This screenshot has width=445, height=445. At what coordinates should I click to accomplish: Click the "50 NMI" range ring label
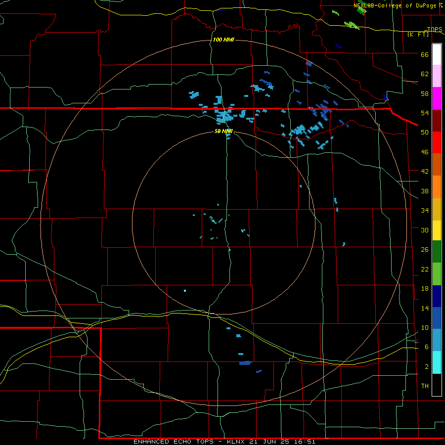[x=223, y=131]
